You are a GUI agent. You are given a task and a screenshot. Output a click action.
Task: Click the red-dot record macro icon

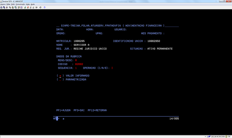pos(28,7)
